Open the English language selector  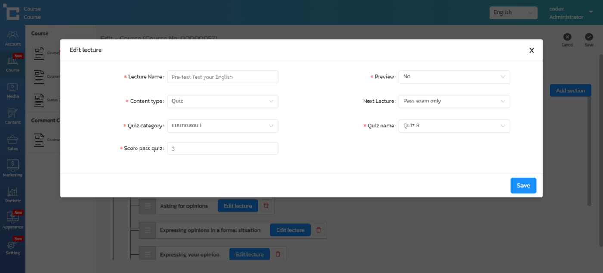(x=513, y=12)
